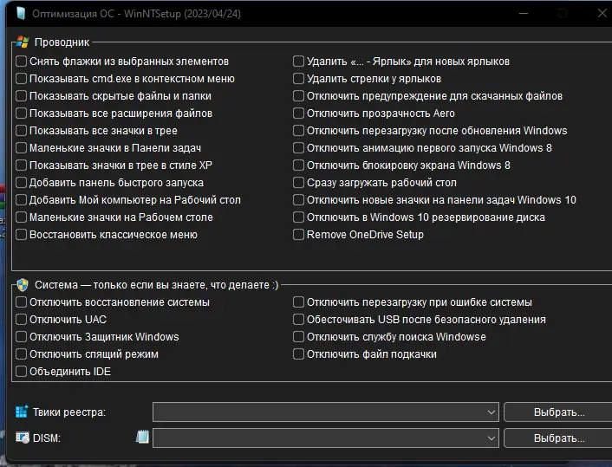612x467 pixels.
Task: Click the DISM: label text
Action: pos(47,438)
